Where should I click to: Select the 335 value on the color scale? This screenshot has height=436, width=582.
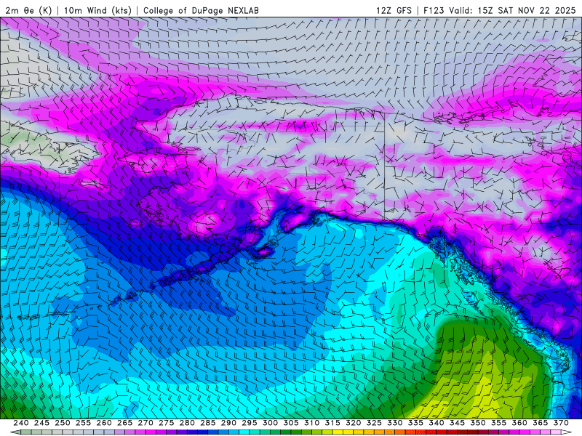click(415, 423)
